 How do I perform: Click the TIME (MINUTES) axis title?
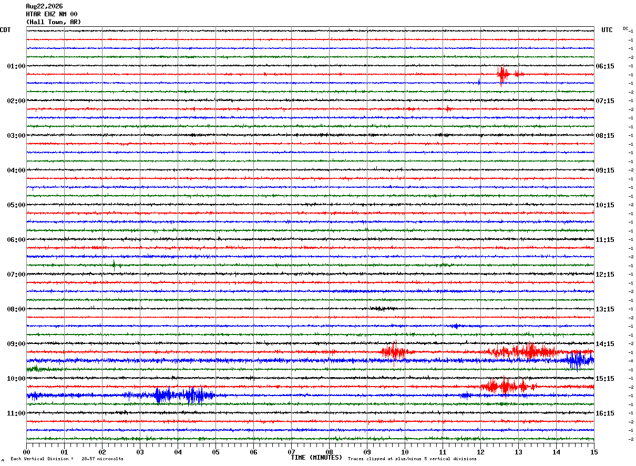coord(316,458)
